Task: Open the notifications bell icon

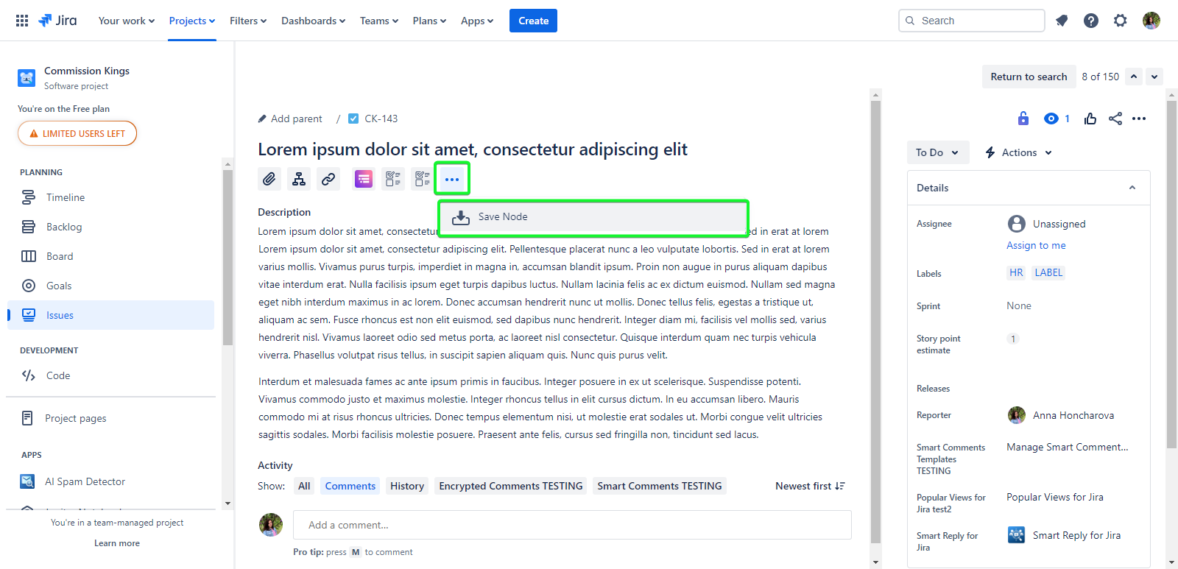Action: tap(1062, 21)
